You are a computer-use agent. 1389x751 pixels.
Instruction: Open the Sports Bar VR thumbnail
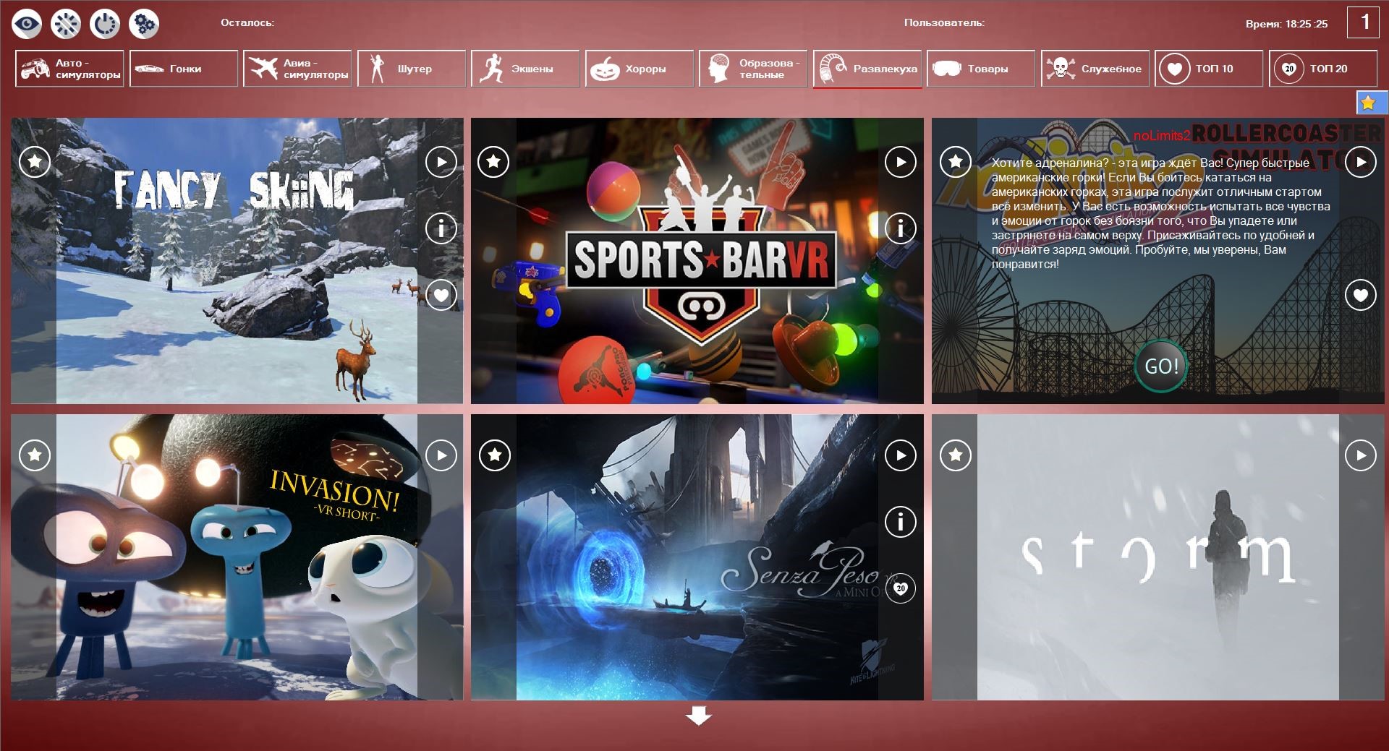697,260
